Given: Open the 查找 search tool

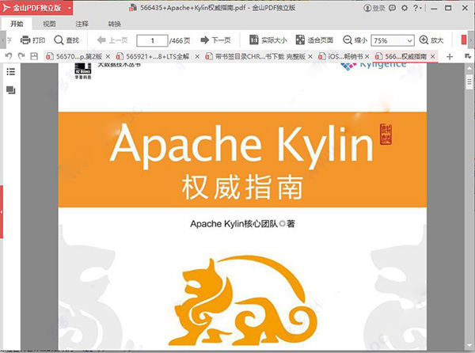Looking at the screenshot, I should click(66, 40).
